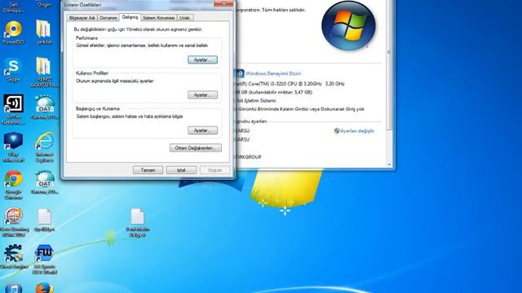The height and width of the screenshot is (293, 522).
Task: Click the Ortam Değişkenleri button
Action: coord(196,148)
